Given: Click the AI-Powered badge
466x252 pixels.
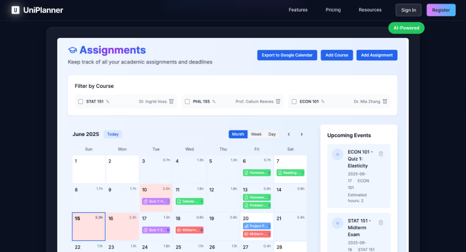Looking at the screenshot, I should pyautogui.click(x=406, y=28).
